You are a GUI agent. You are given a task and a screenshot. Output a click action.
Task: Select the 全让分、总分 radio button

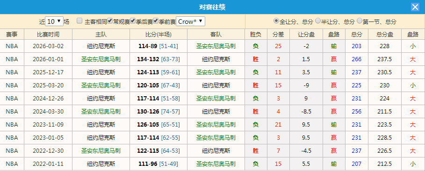pyautogui.click(x=276, y=21)
